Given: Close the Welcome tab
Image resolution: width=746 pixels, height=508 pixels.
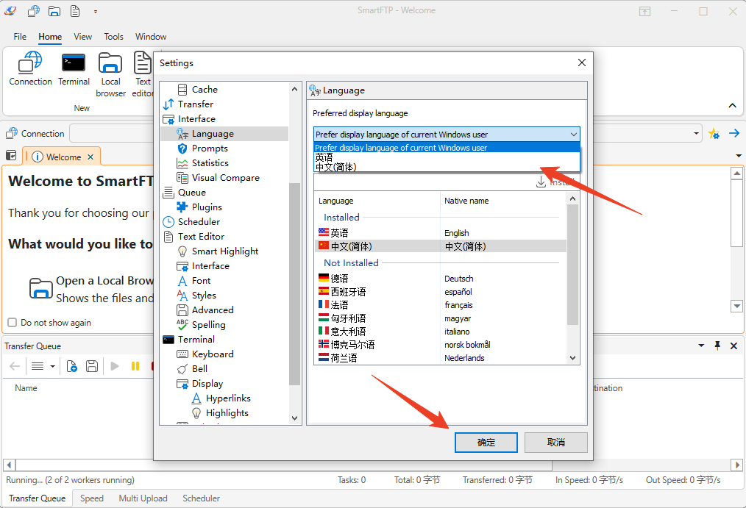Looking at the screenshot, I should (x=90, y=157).
